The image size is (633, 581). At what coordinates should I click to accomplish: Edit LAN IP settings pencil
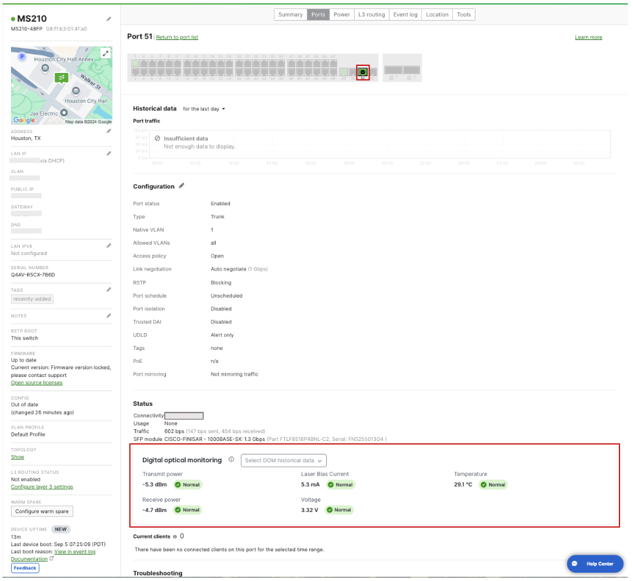pos(109,154)
